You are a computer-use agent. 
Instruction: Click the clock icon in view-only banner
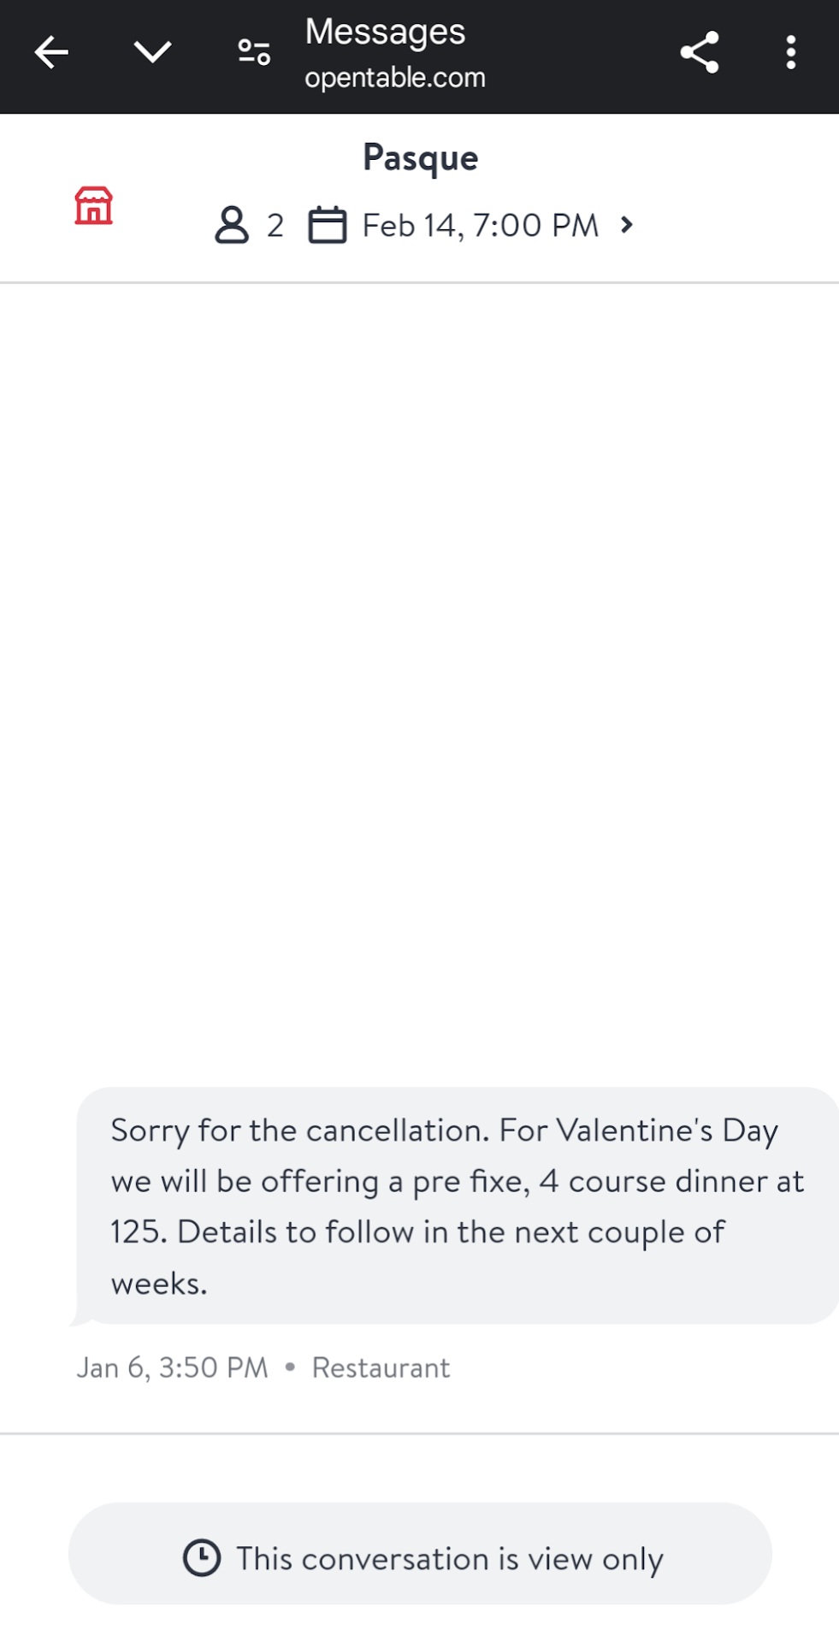pyautogui.click(x=202, y=1557)
